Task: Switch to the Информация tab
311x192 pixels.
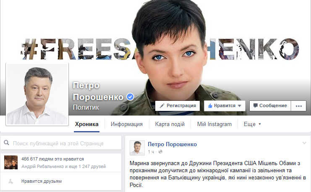Action: 127,124
